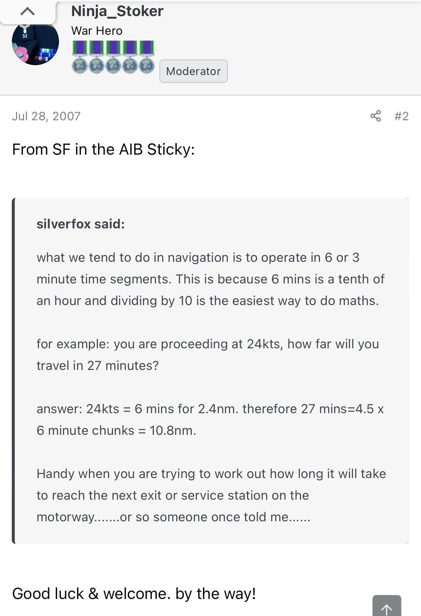421x616 pixels.
Task: Click the first medal icon
Action: click(79, 57)
